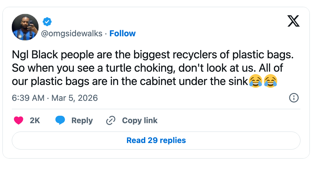Like the tweet with the heart icon
316x170 pixels.
pos(19,121)
